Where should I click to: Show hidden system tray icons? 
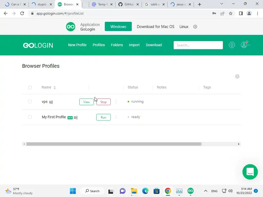(x=206, y=191)
